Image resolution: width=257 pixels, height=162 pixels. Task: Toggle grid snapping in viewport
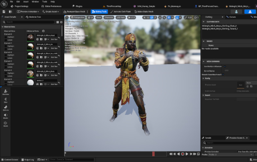[x=169, y=18]
